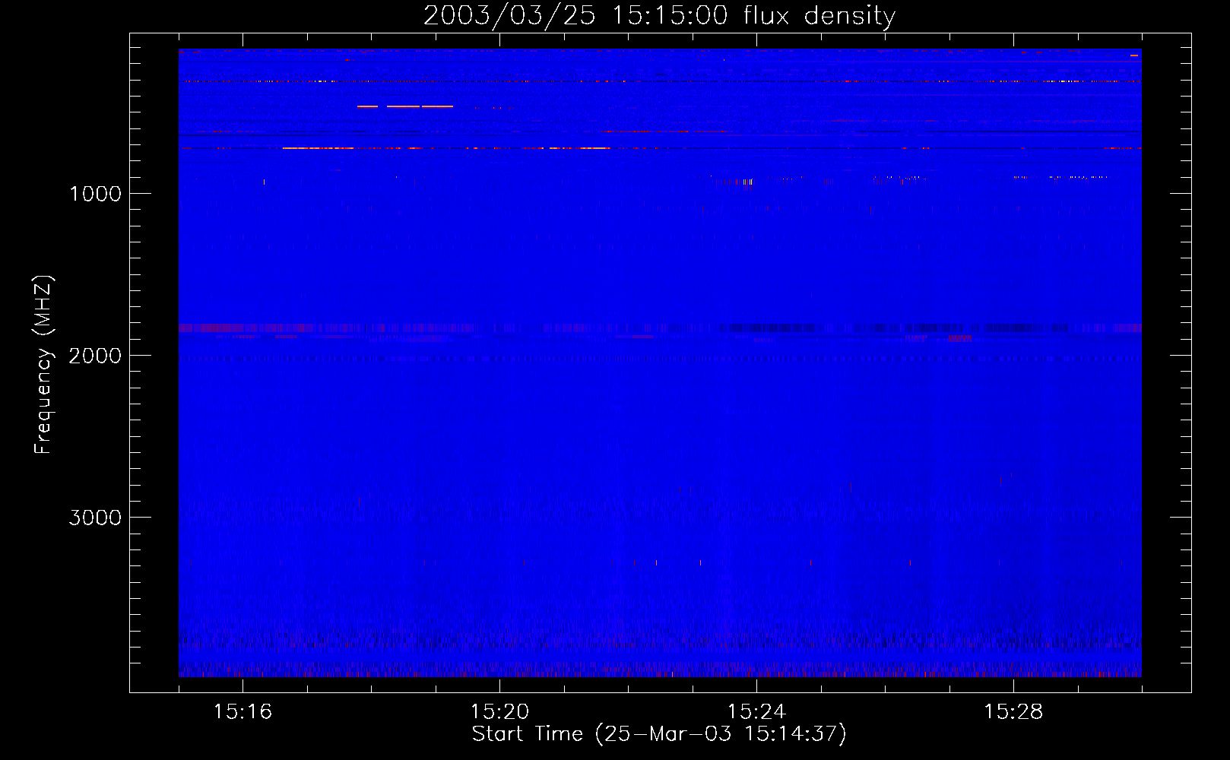Click the yellow burst near 15:24 above 1000 MHz
The image size is (1230, 760).
pos(747,182)
